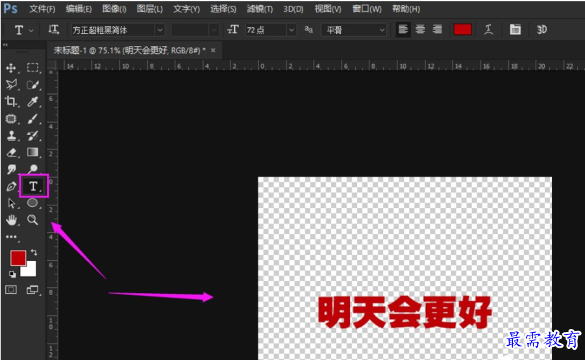The width and height of the screenshot is (585, 360).
Task: Open the 图层(L) menu
Action: pos(149,9)
